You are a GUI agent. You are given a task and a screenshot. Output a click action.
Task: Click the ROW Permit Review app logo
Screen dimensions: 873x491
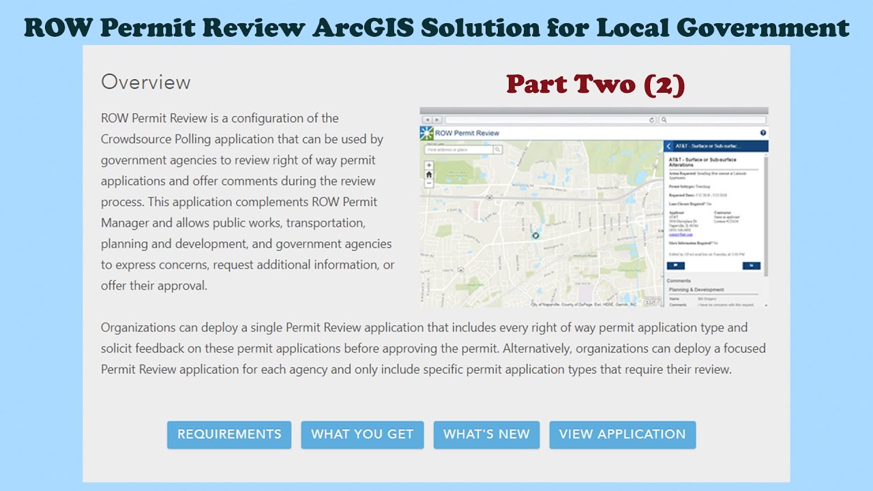(426, 133)
